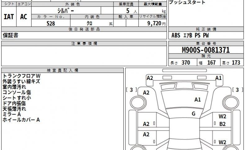Click the 諸元 header

(206, 56)
